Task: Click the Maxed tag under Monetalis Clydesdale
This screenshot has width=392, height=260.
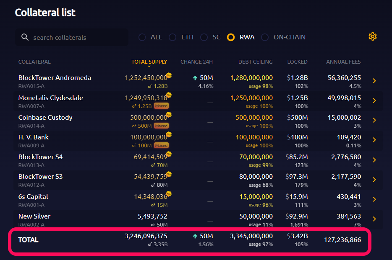Action: [x=161, y=106]
